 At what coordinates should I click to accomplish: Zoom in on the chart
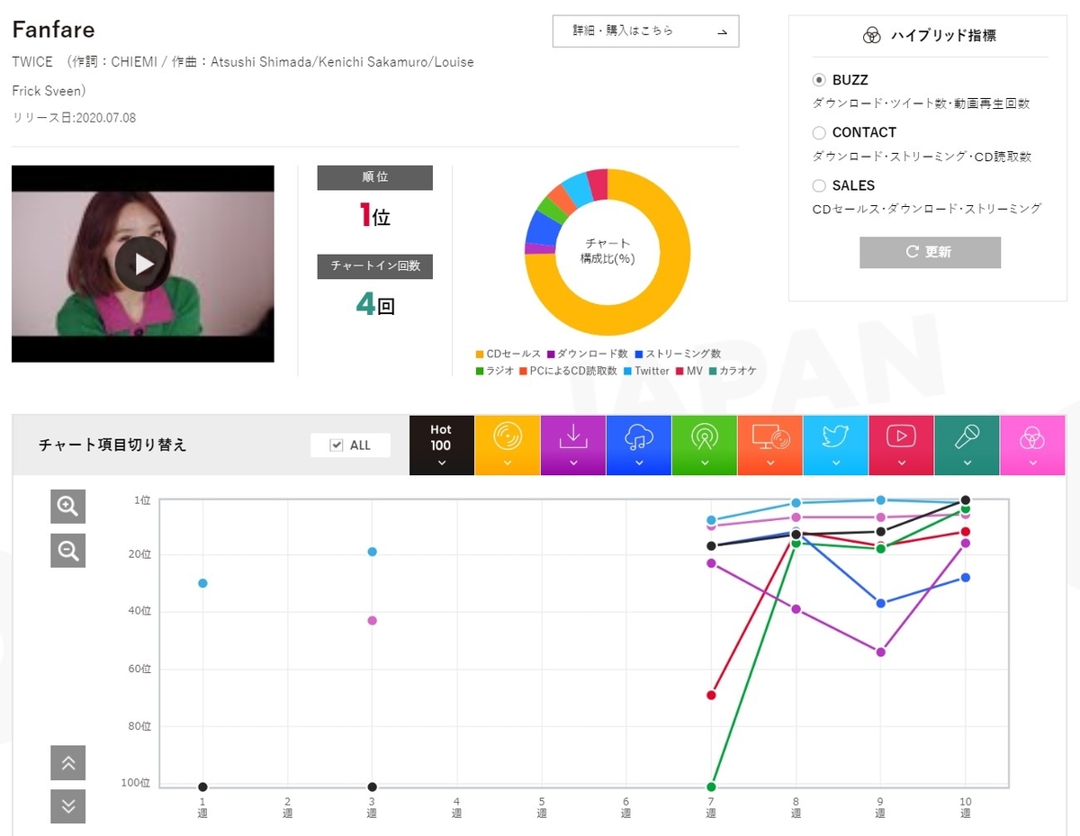click(x=67, y=506)
